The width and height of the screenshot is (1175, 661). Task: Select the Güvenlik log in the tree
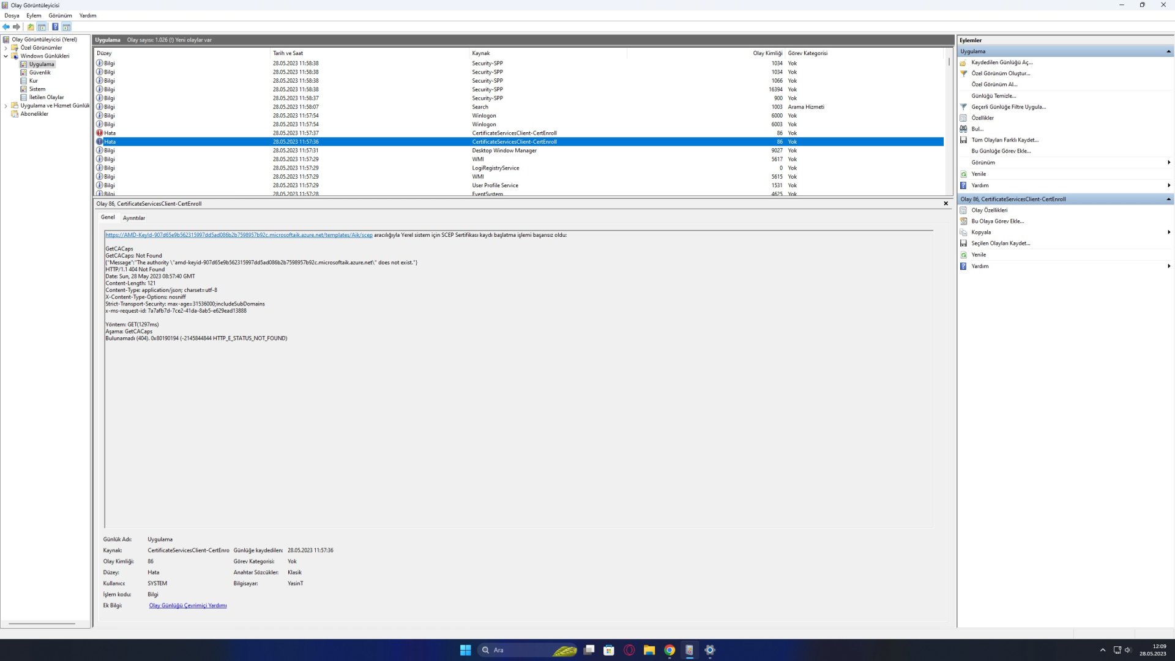pos(40,73)
